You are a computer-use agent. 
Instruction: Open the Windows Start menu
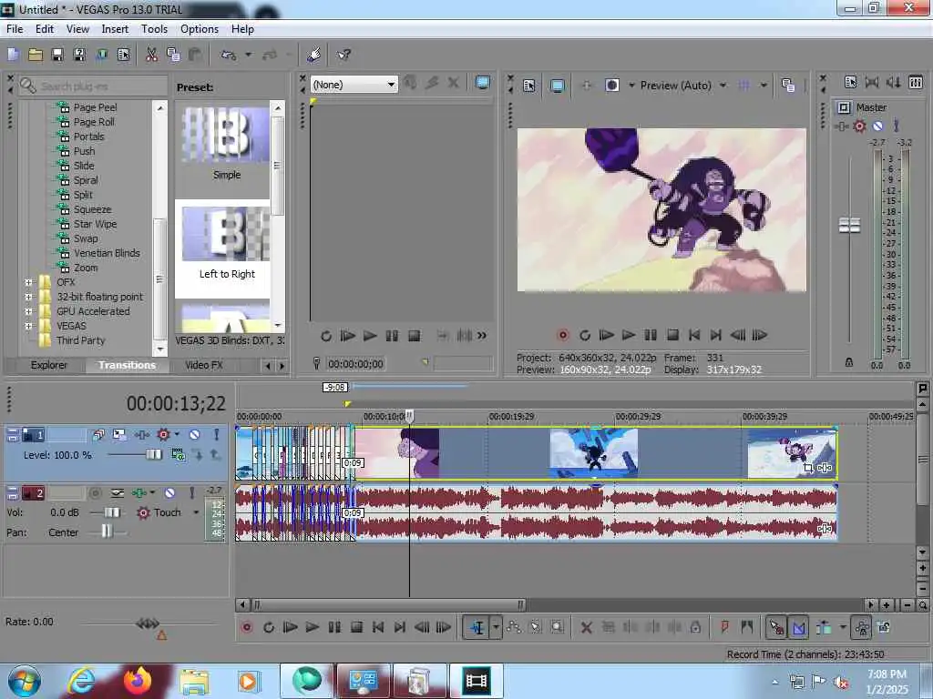click(x=24, y=681)
